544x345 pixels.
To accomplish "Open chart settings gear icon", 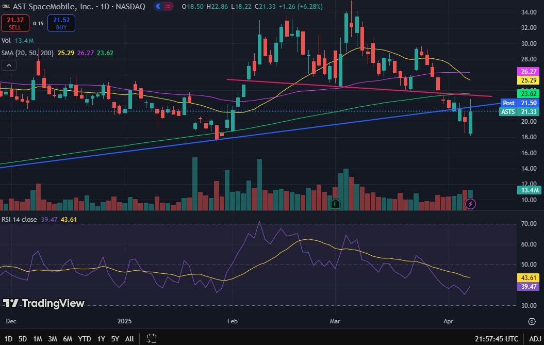I will point(532,321).
